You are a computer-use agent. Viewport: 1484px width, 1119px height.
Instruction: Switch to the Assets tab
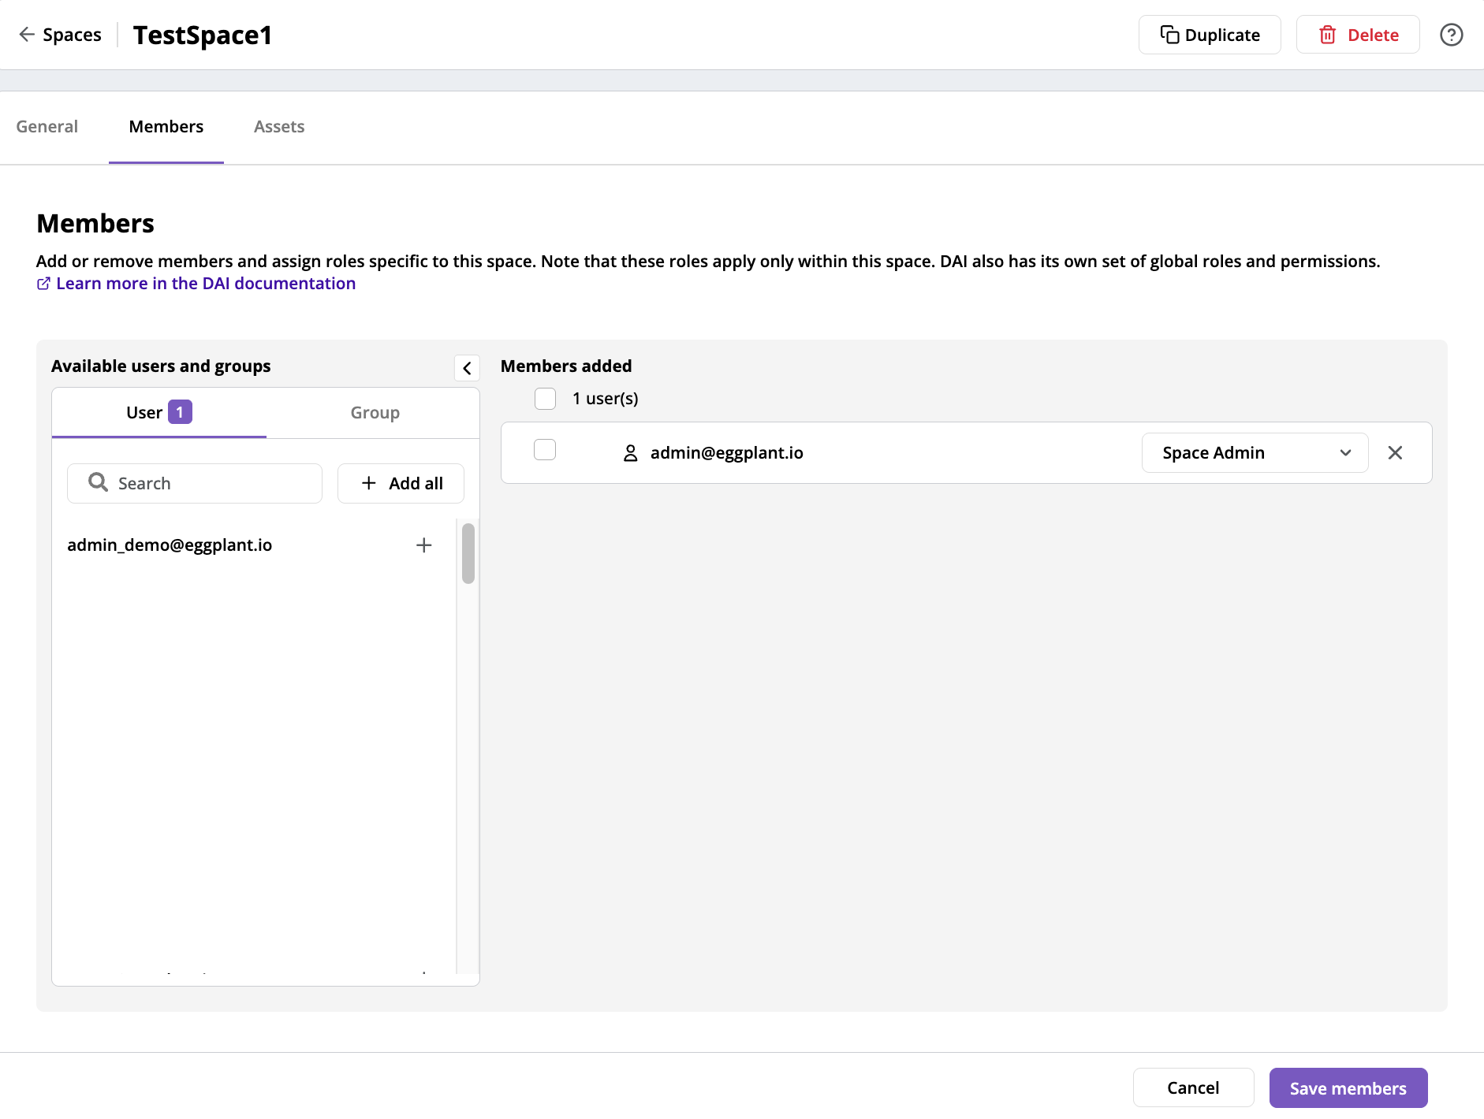[x=278, y=126]
